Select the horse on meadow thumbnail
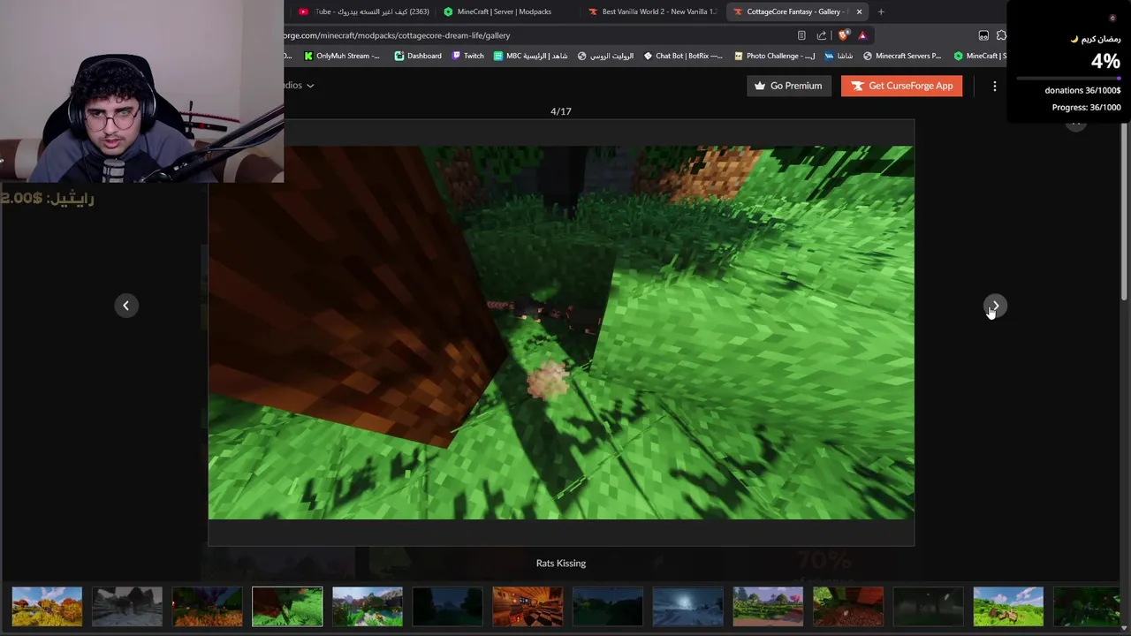The image size is (1131, 636). point(1008,607)
